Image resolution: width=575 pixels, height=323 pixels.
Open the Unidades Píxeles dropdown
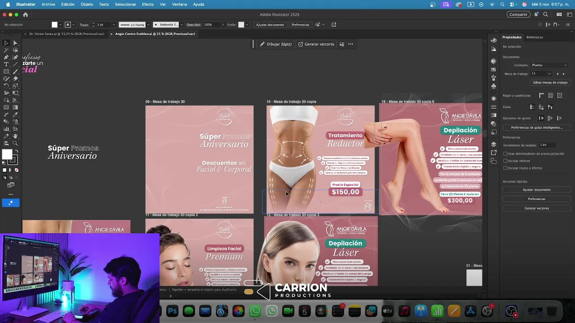[x=550, y=65]
